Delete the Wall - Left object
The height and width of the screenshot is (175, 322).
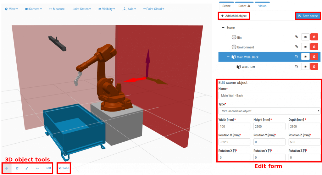[x=314, y=67]
